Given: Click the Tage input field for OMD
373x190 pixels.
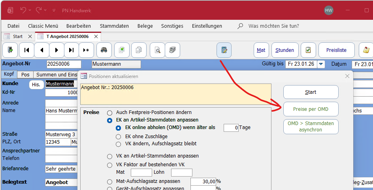Looking at the screenshot, I should click(x=231, y=128).
